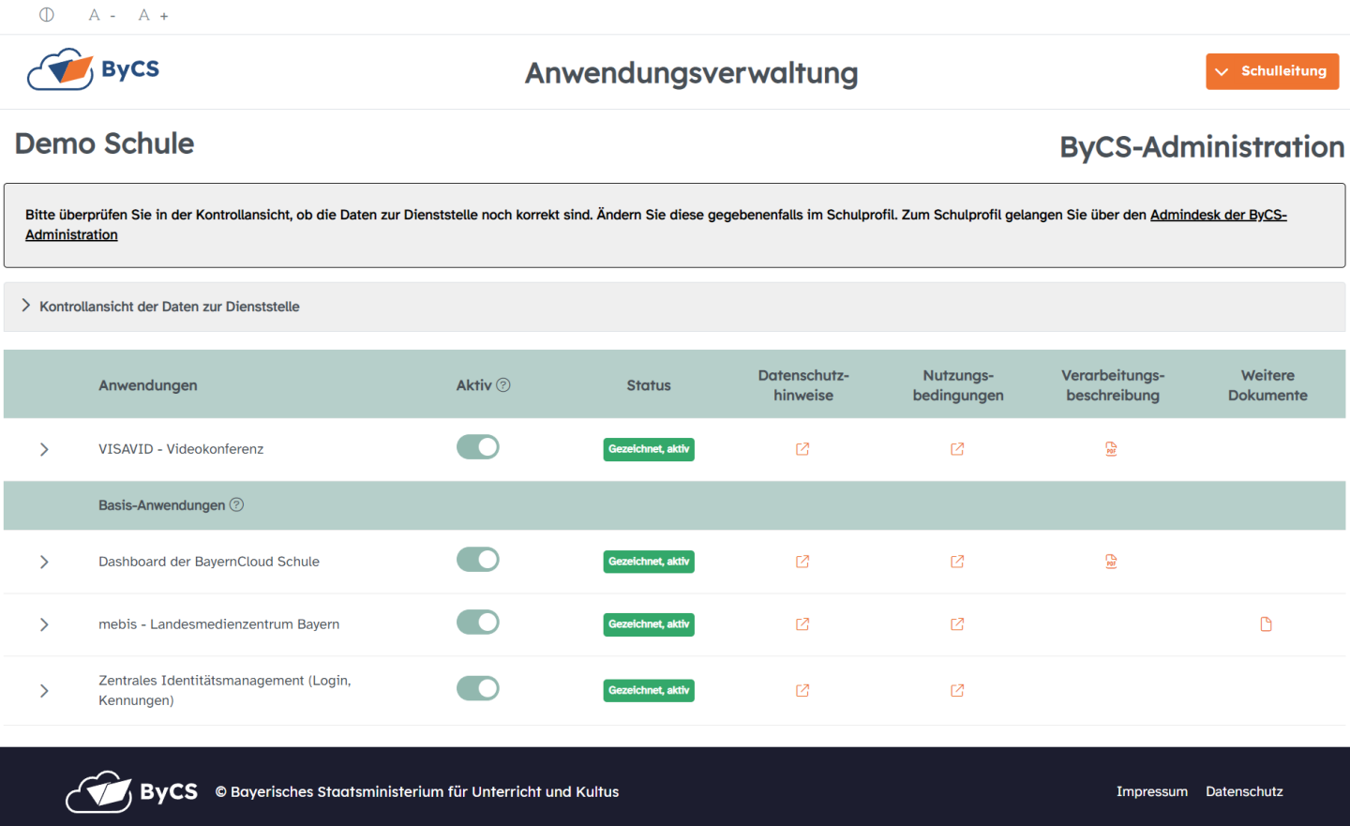
Task: Toggle the mebis Landesmedienzentrum active switch
Action: pos(478,623)
